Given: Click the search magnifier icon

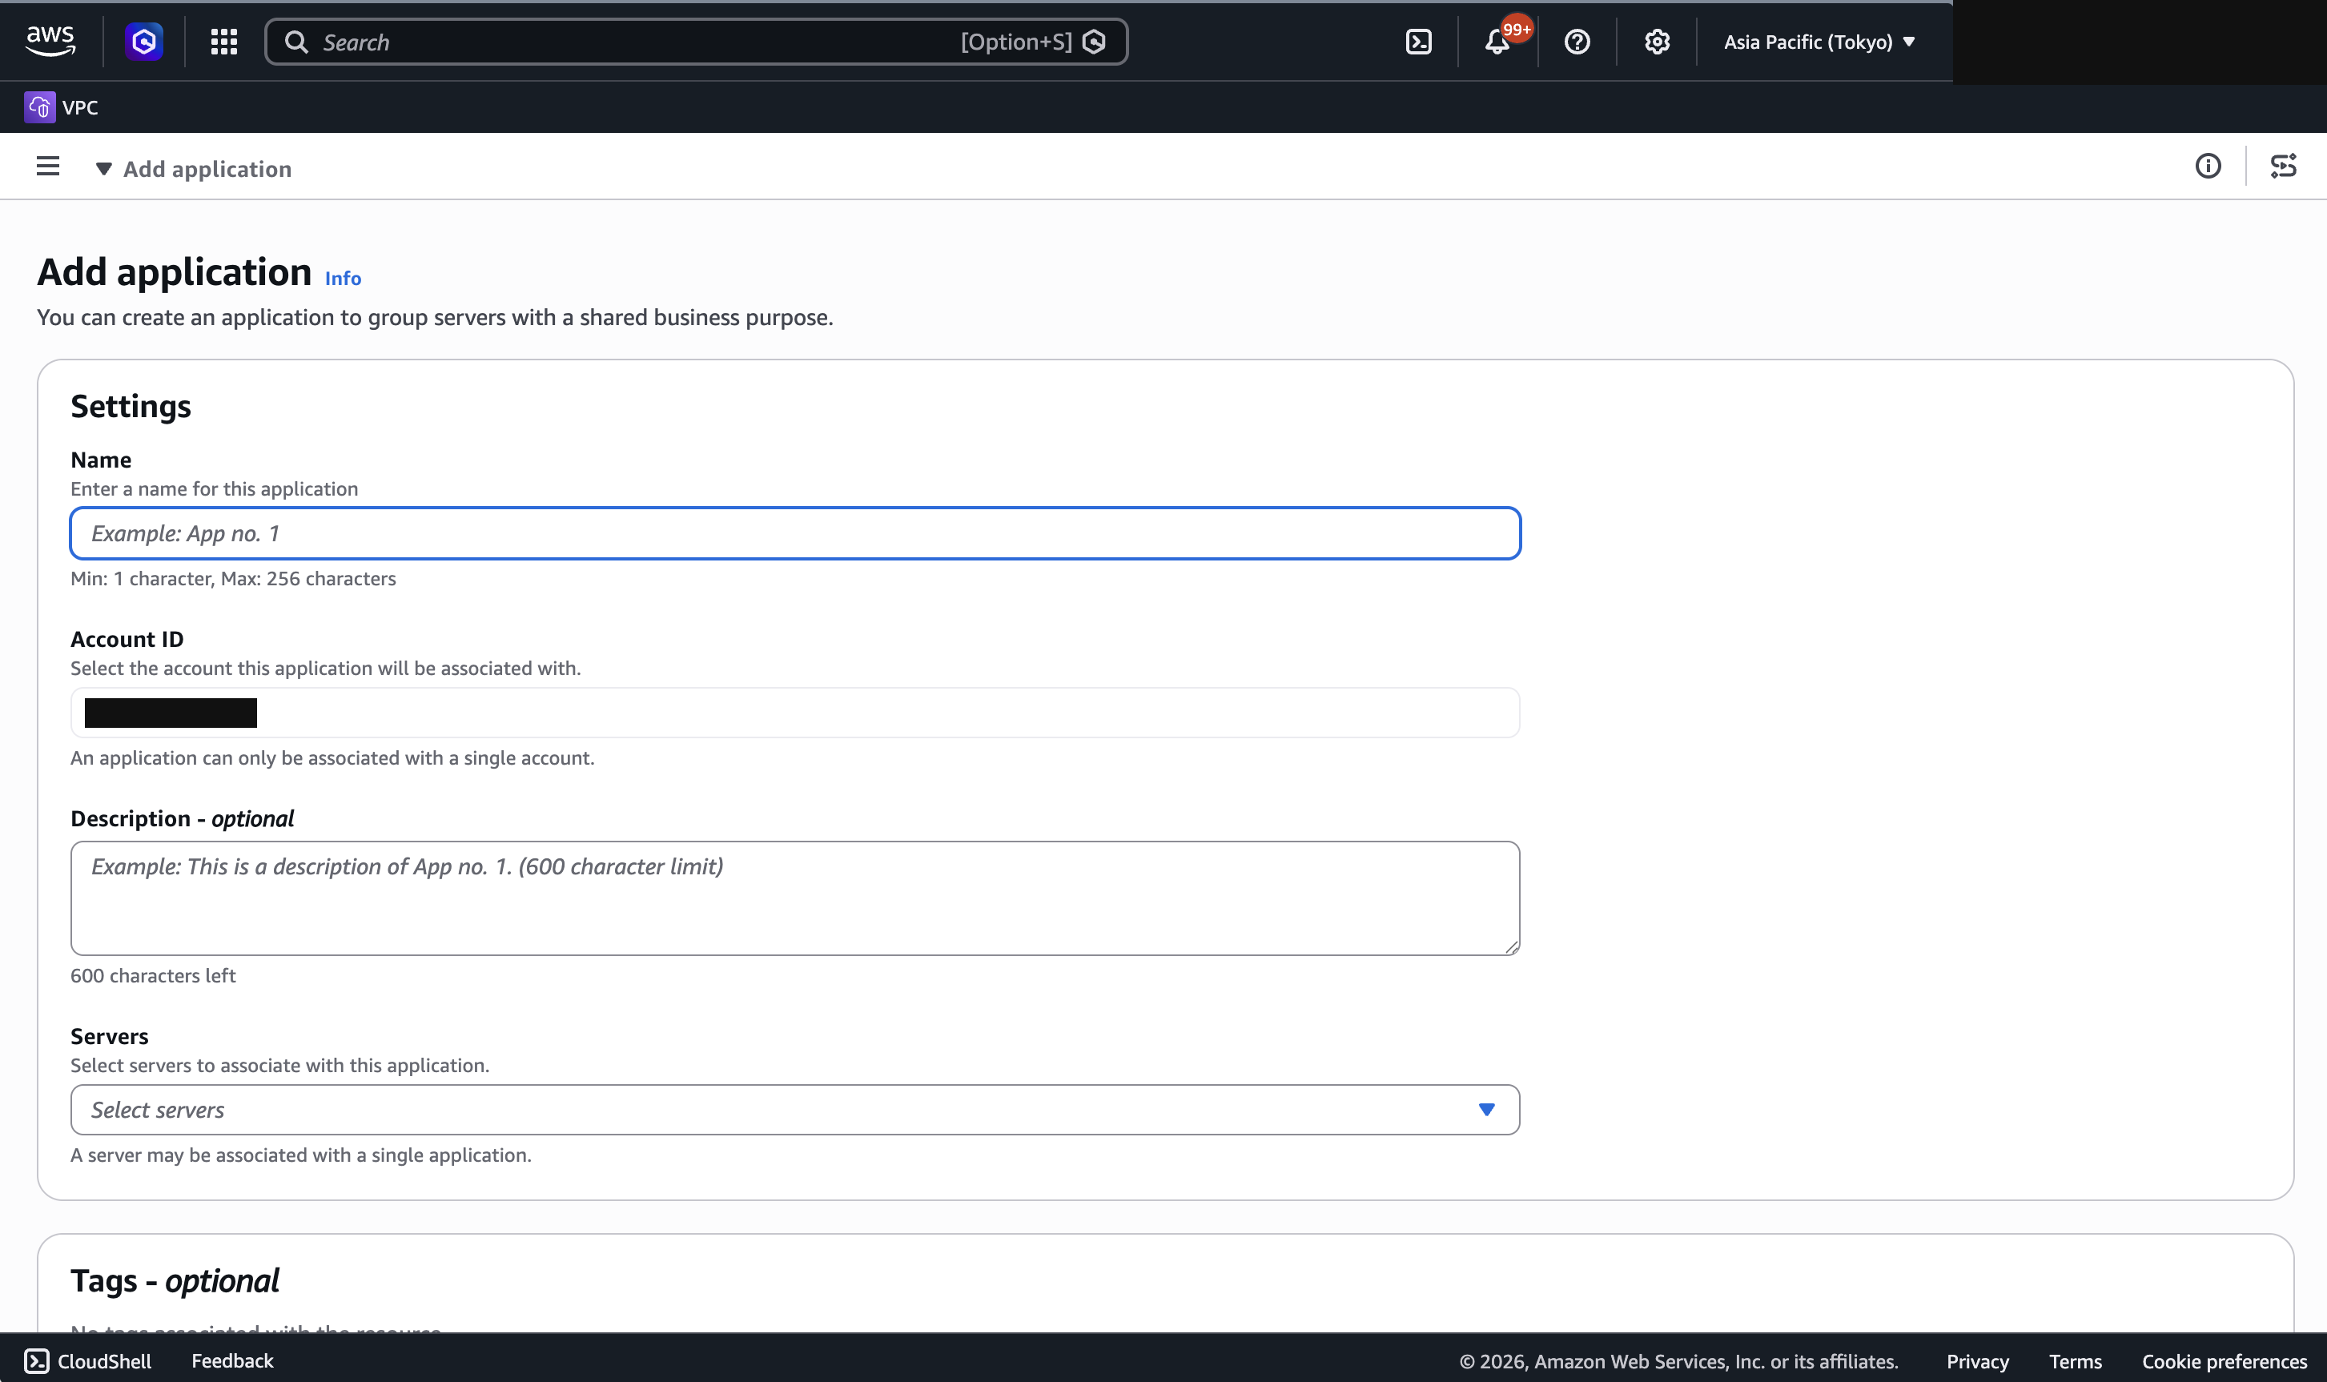Looking at the screenshot, I should (296, 42).
